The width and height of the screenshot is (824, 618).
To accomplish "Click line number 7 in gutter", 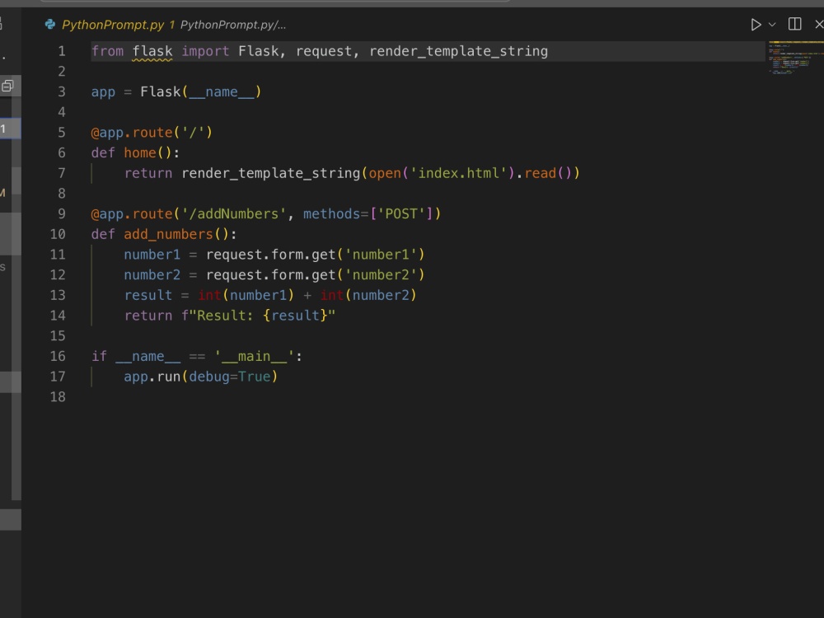I will pyautogui.click(x=62, y=173).
